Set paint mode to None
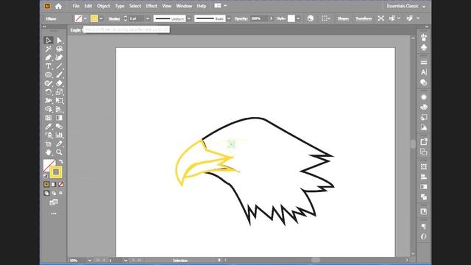 click(60, 184)
